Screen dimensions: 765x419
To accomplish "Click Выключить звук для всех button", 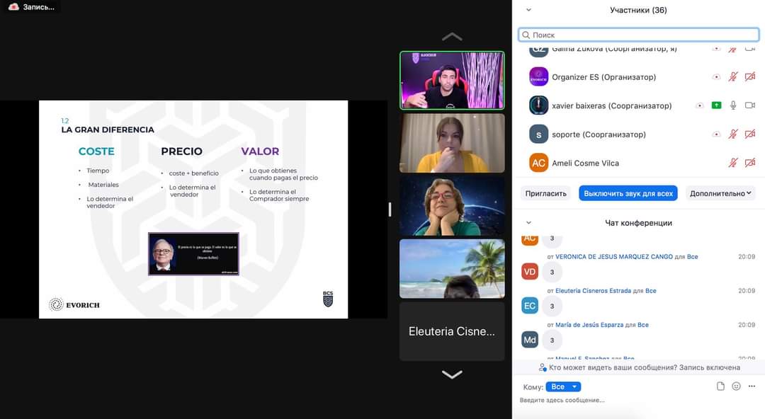I will (628, 193).
